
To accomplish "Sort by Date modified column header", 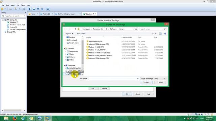I will [x=127, y=37].
